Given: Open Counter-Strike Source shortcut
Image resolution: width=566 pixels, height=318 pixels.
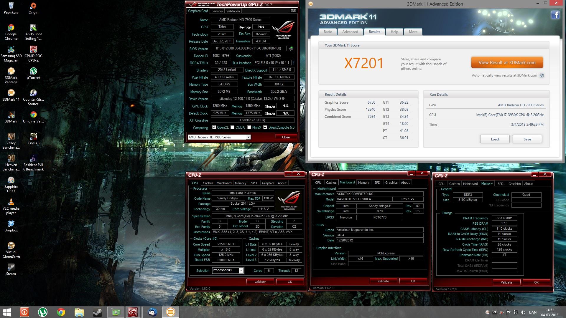Looking at the screenshot, I should (x=33, y=97).
